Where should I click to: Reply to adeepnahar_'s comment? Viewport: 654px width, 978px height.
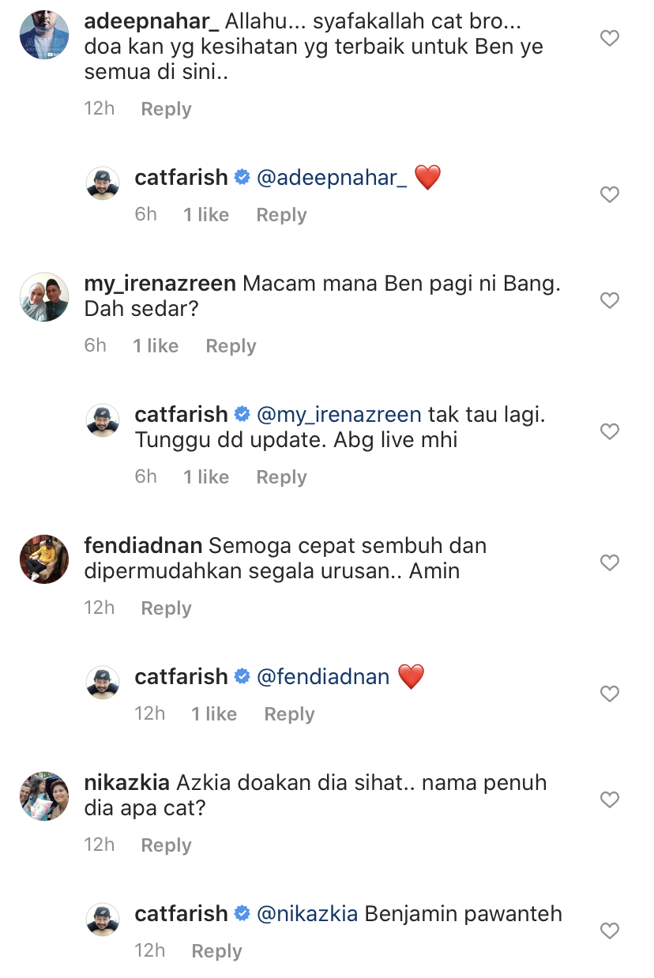[166, 109]
